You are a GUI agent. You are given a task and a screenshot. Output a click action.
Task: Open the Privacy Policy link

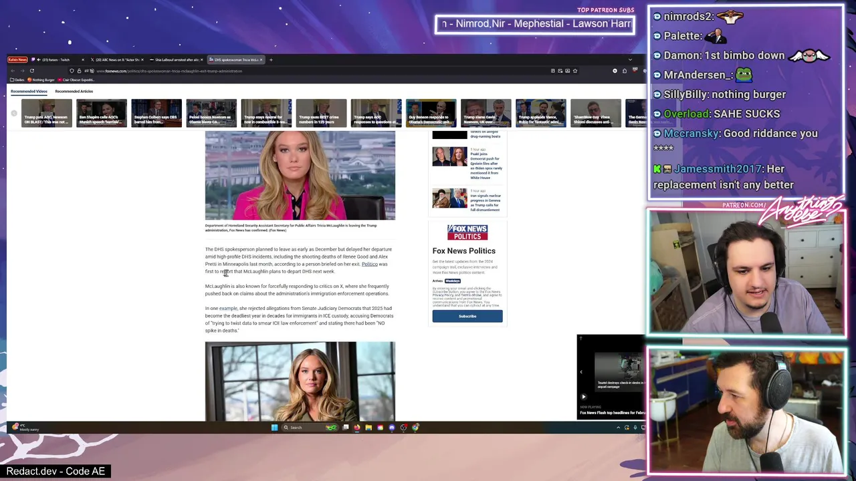pyautogui.click(x=443, y=295)
